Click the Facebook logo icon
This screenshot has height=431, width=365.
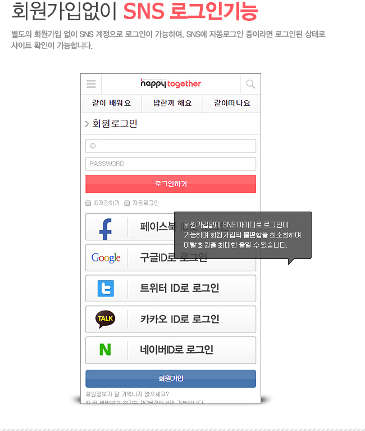pos(106,229)
